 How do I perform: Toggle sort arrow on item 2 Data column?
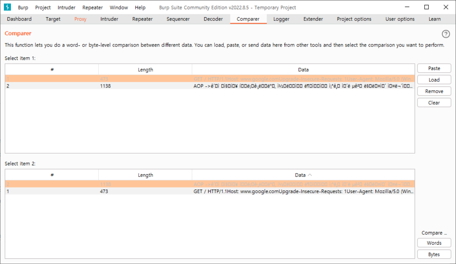point(310,175)
